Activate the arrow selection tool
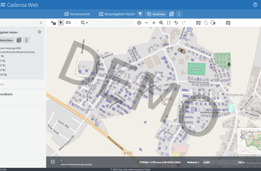 61,23
